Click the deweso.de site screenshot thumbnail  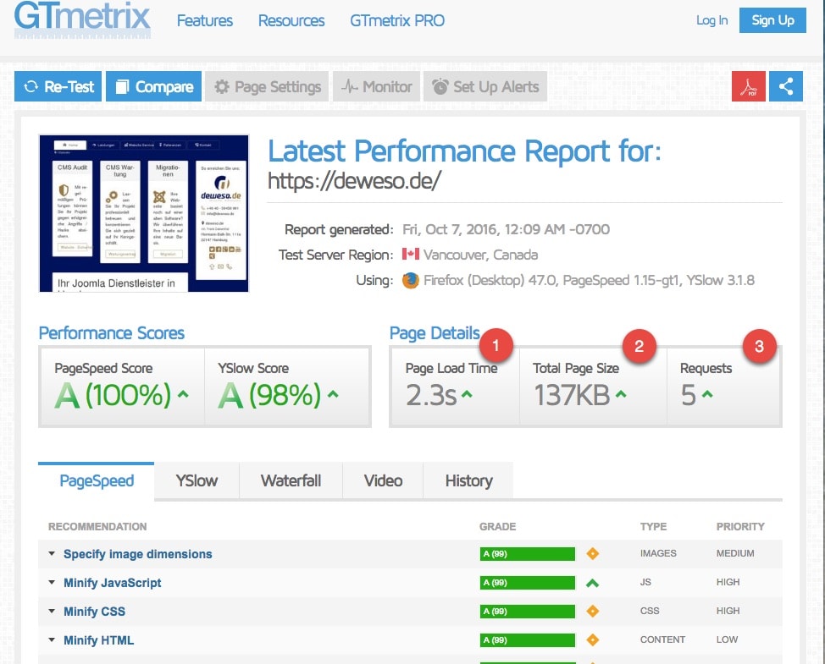coord(144,213)
